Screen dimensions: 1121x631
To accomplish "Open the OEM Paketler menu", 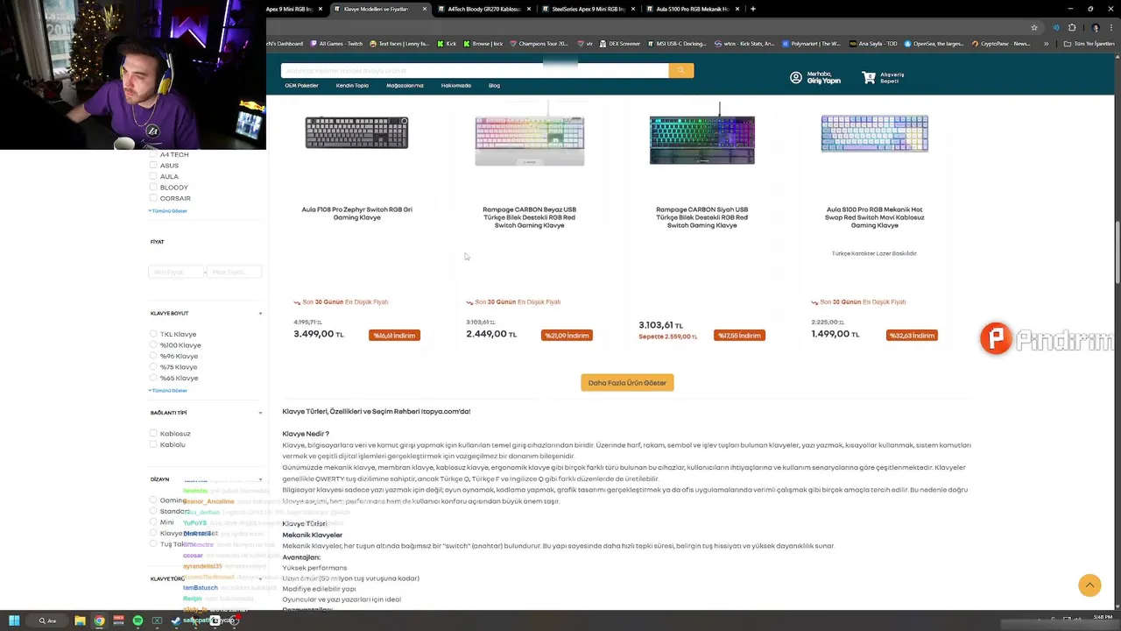I will point(301,85).
